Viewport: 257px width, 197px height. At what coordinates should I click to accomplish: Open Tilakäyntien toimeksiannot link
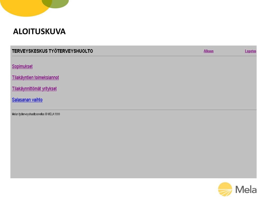(35, 77)
